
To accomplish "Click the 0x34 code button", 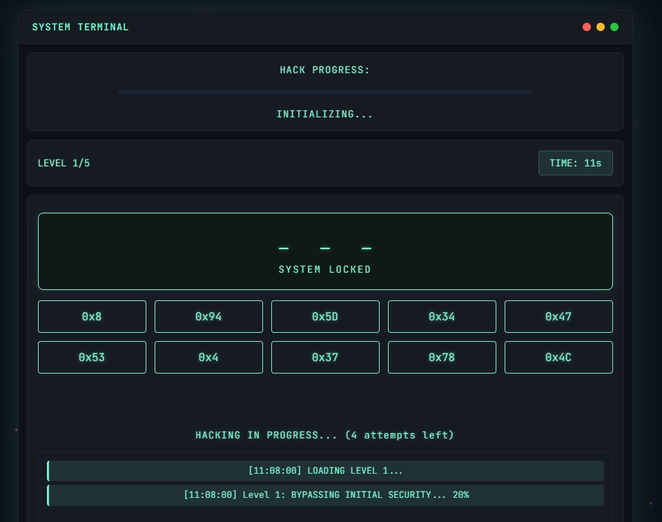I will pyautogui.click(x=442, y=316).
